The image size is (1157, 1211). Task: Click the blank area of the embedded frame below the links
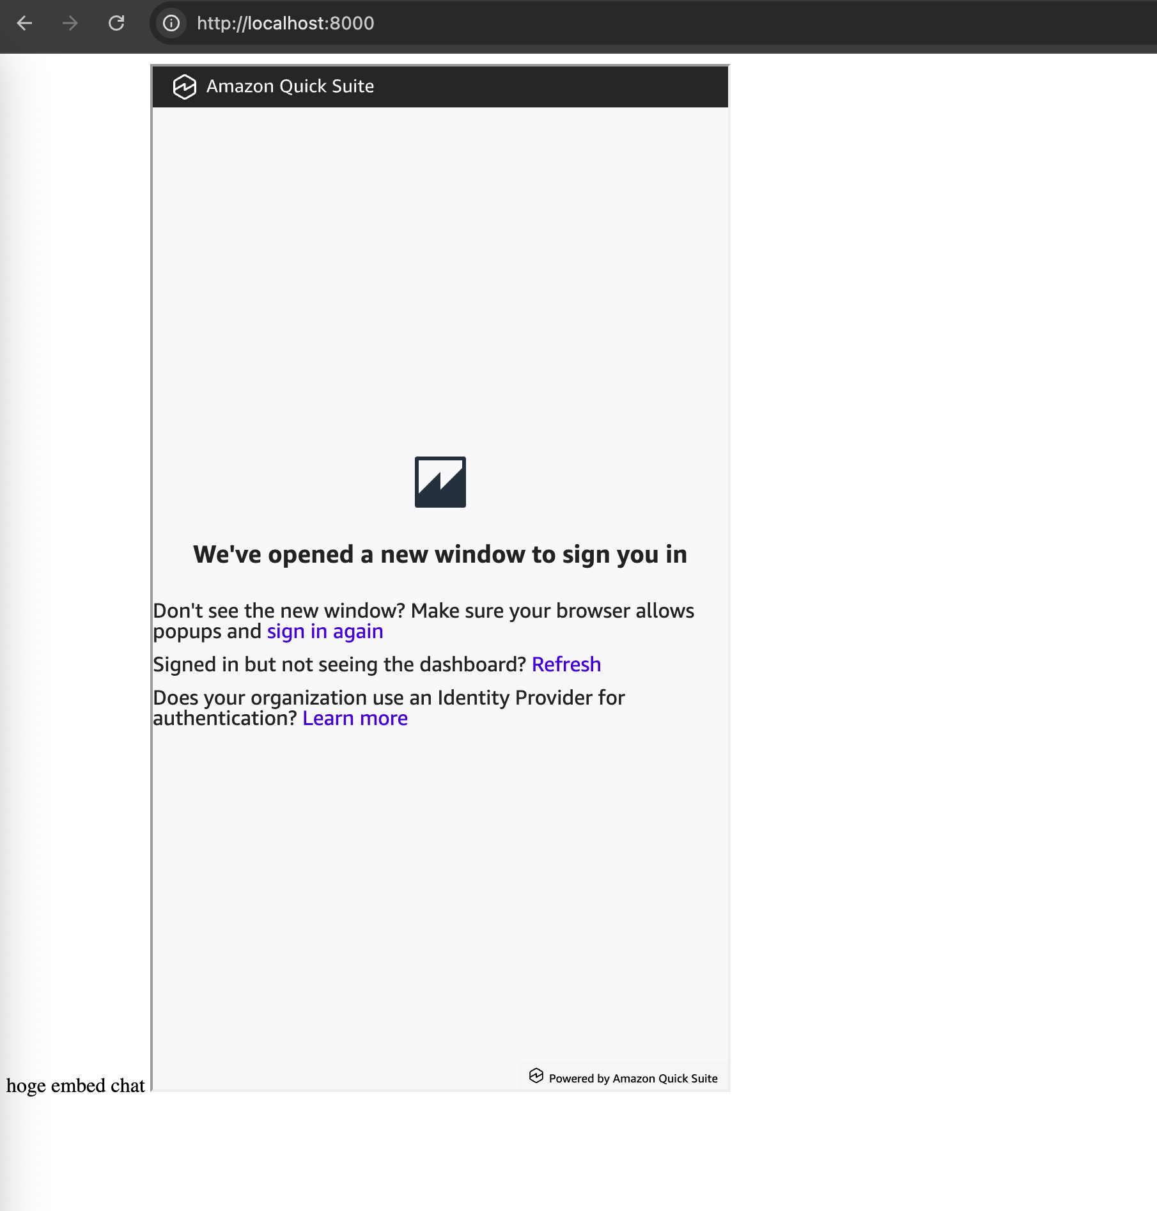[x=440, y=895]
